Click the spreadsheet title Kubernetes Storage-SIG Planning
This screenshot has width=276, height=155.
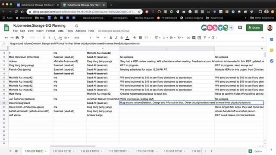(39, 26)
